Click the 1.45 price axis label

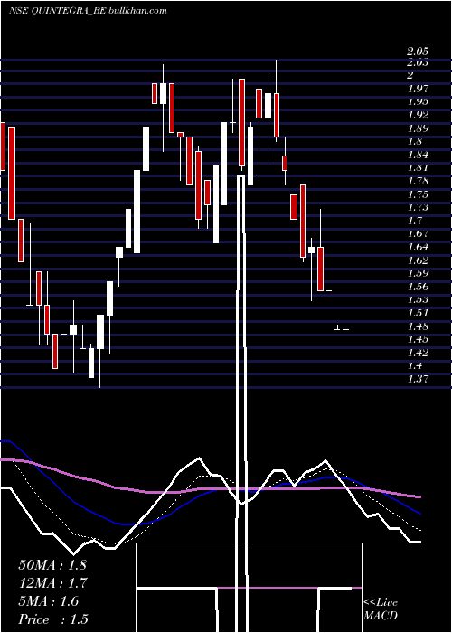[x=418, y=339]
